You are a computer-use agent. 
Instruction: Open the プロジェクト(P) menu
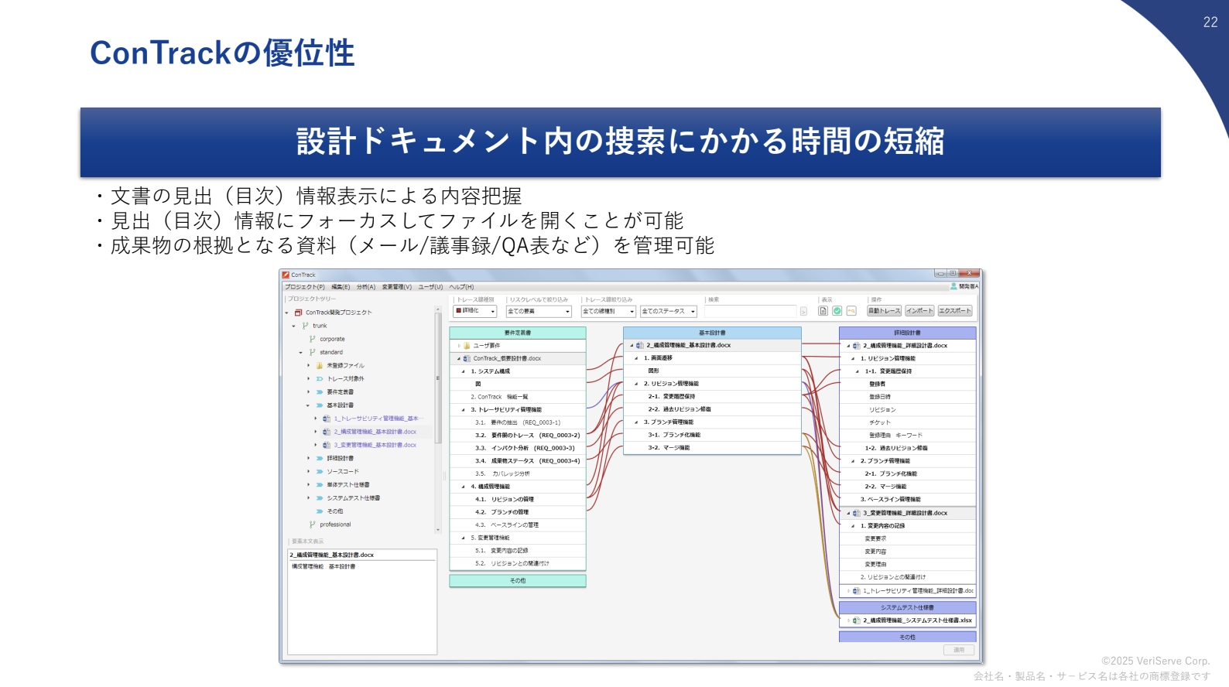(305, 287)
